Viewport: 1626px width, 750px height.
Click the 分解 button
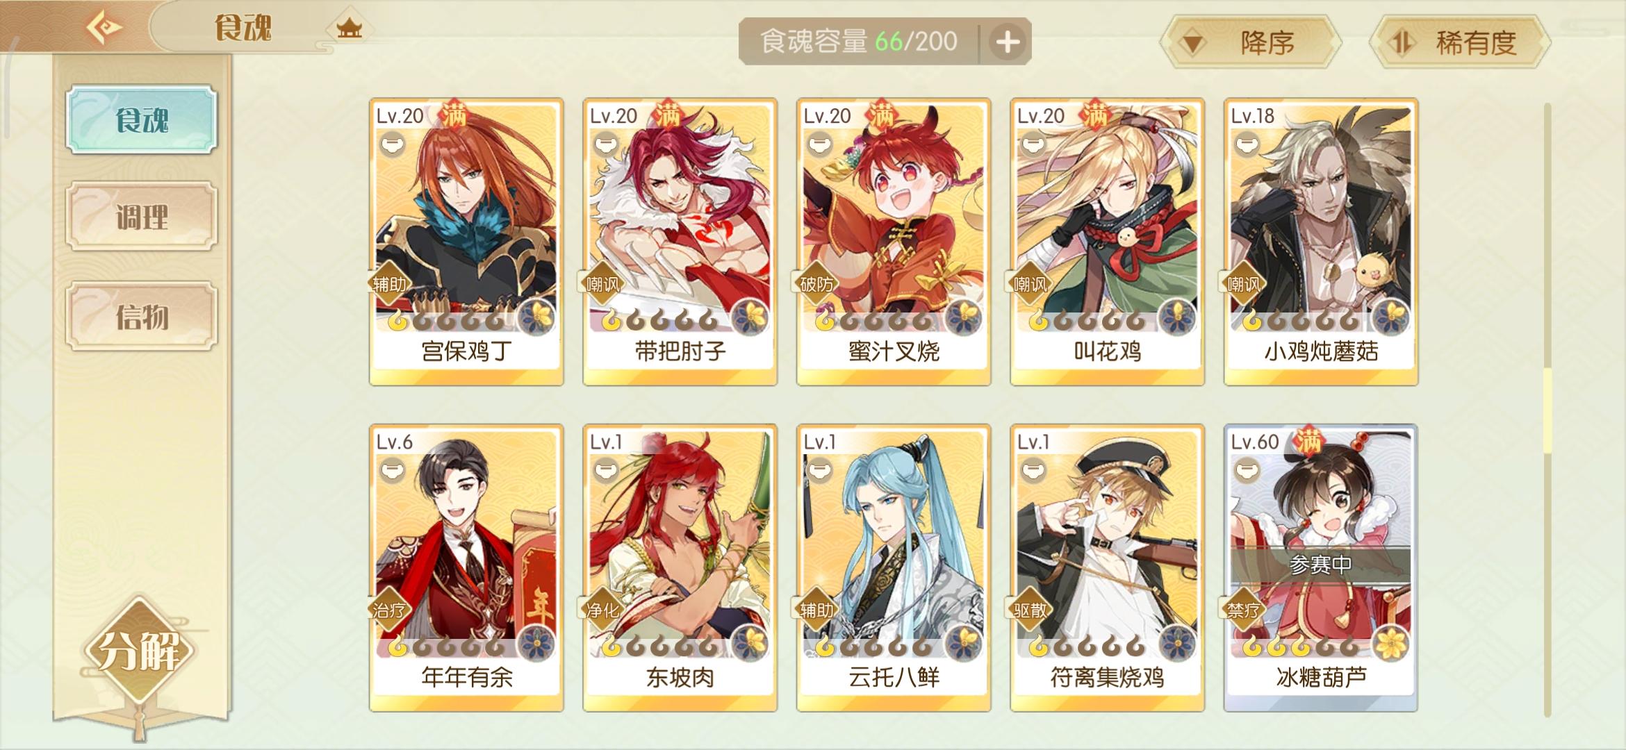pos(140,650)
